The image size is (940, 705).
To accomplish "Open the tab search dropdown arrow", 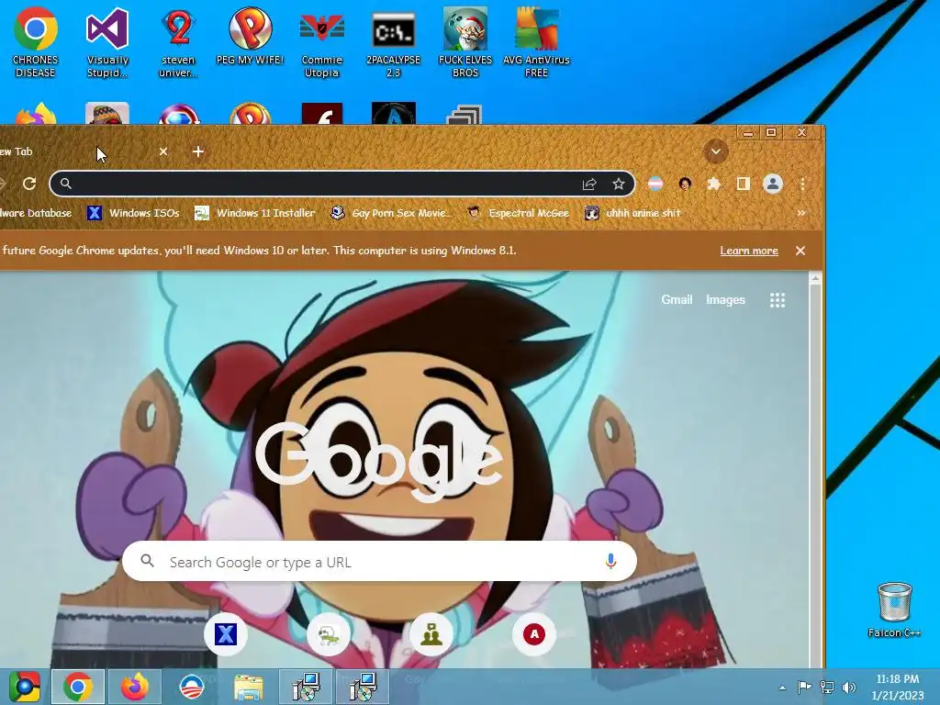I will 716,151.
